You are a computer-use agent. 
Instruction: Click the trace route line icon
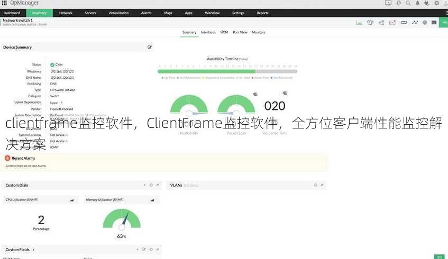pyautogui.click(x=415, y=22)
